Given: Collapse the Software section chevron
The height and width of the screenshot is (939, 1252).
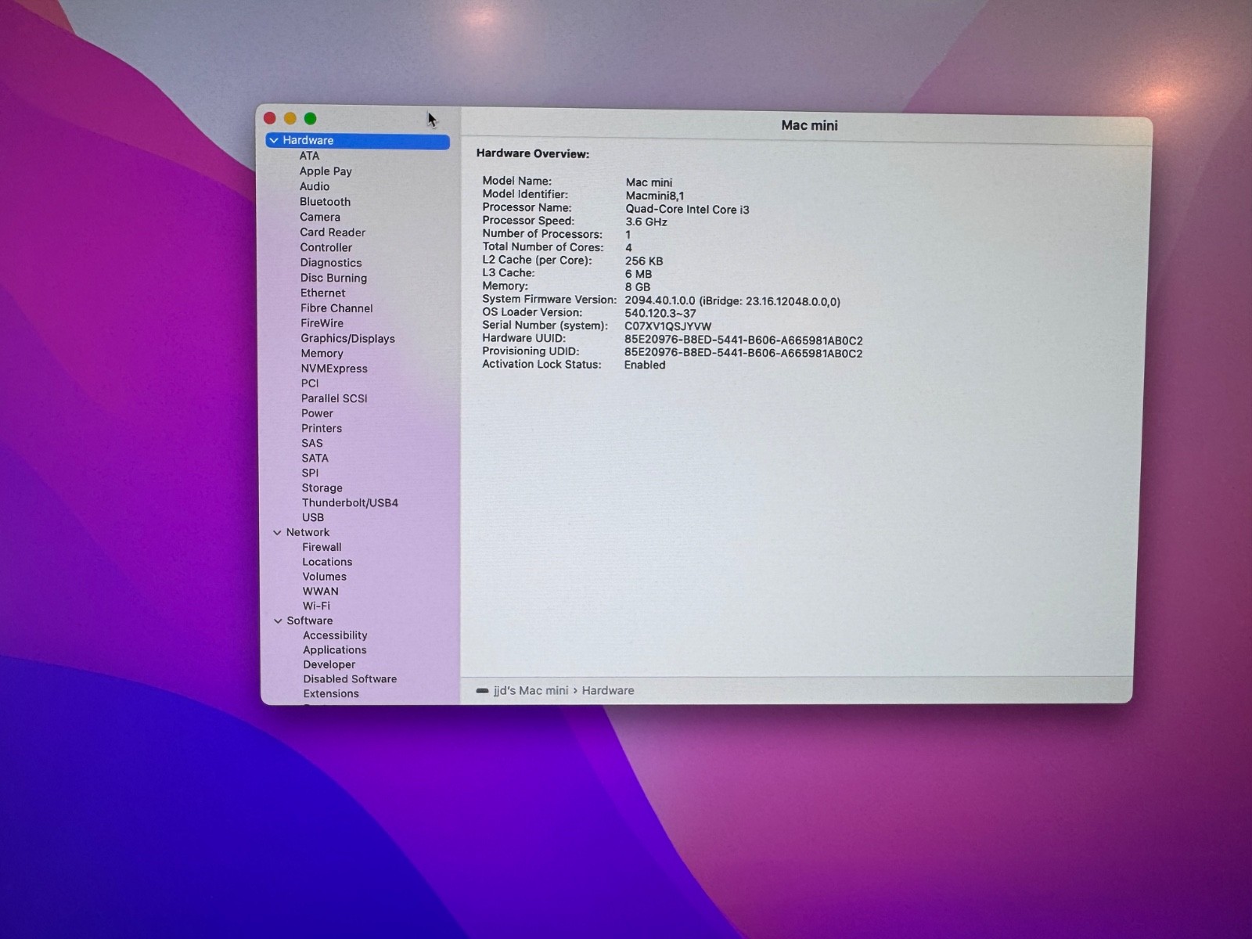Looking at the screenshot, I should tap(278, 621).
